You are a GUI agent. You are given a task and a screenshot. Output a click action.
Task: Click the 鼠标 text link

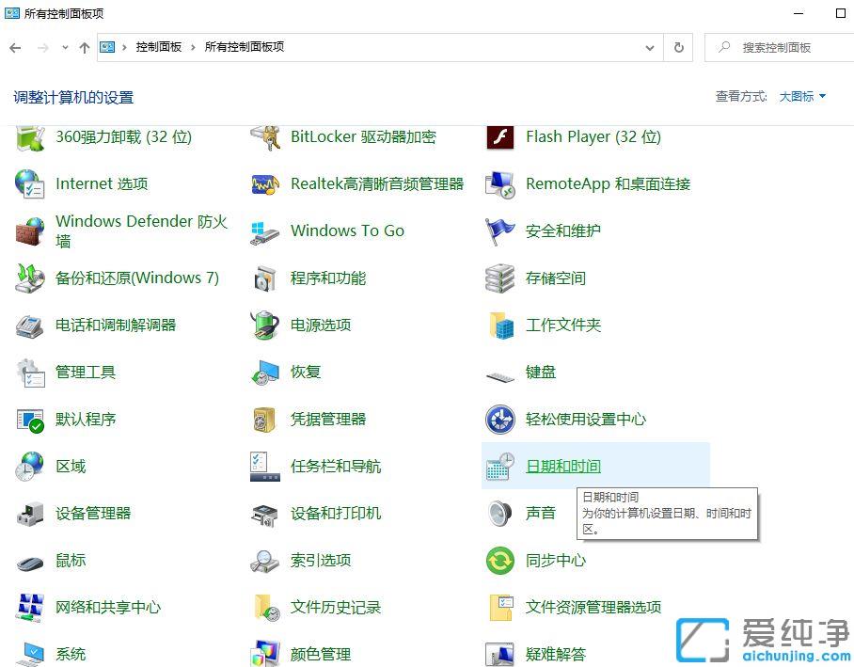point(71,560)
